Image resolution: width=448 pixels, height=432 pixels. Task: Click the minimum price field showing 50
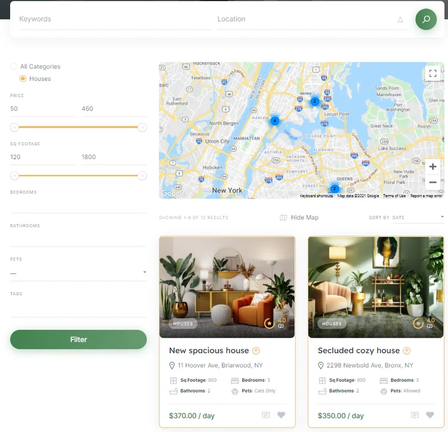(x=42, y=109)
